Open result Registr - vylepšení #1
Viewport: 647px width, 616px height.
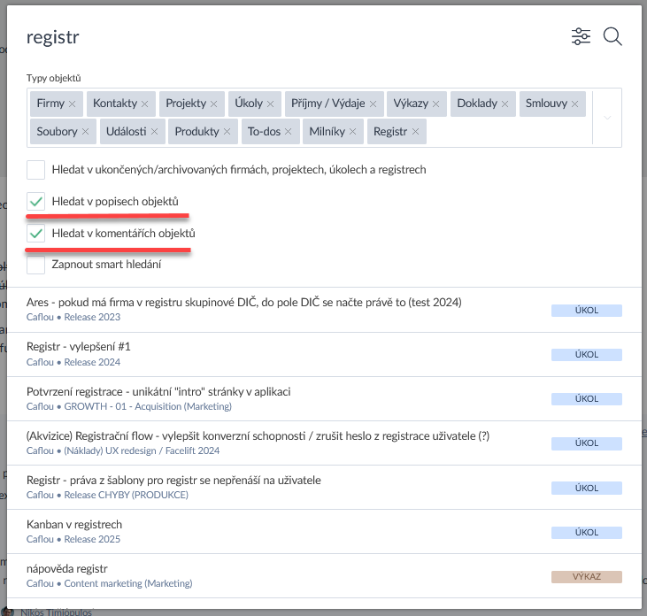coord(79,346)
